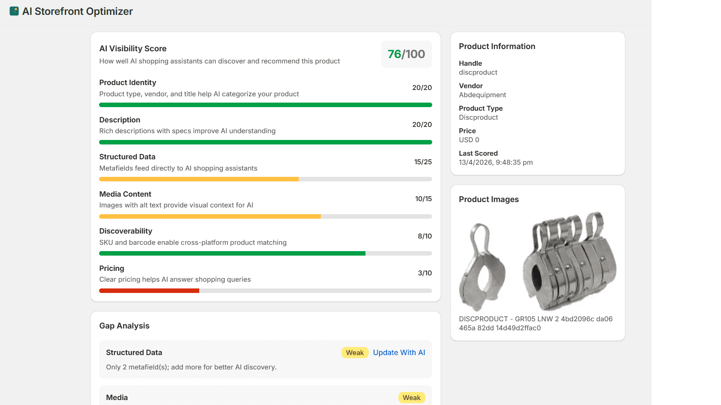721x405 pixels.
Task: Click 'Metafields feed directly' description text
Action: click(x=178, y=168)
